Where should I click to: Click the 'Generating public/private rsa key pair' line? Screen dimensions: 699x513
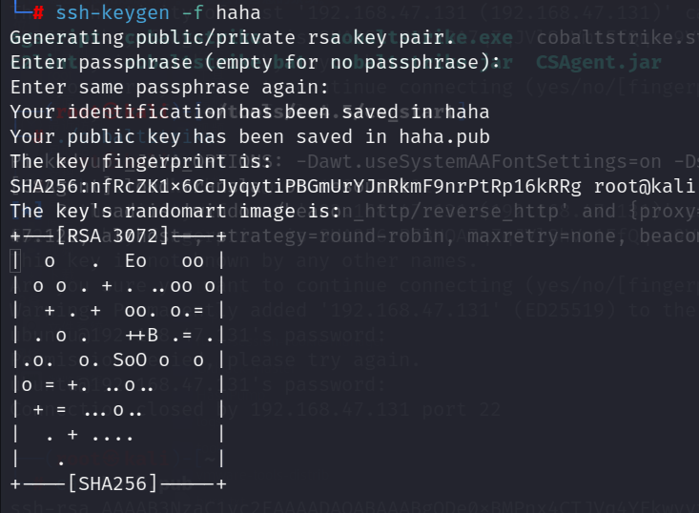coord(232,38)
